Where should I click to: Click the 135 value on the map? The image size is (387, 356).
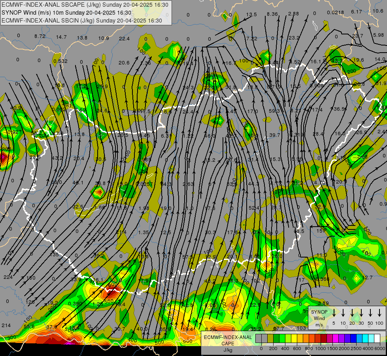pyautogui.click(x=54, y=254)
